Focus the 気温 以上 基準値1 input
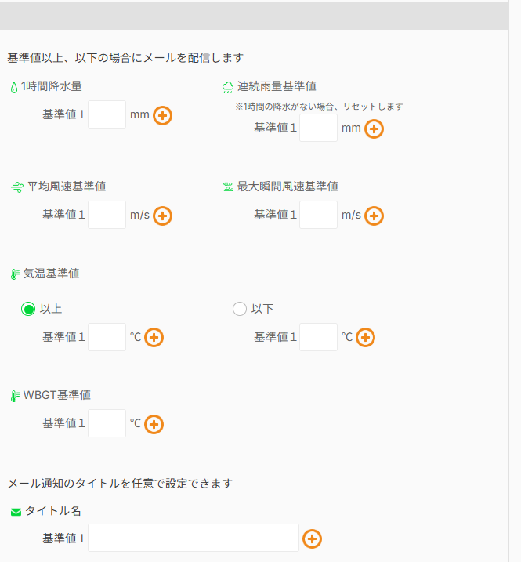The image size is (521, 562). point(107,337)
